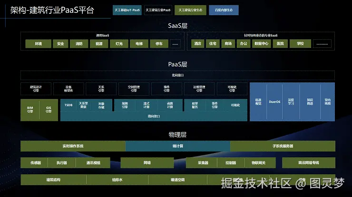Screen dimensions: 352x197
Task: Click the 给排水 block
Action: pyautogui.click(x=117, y=180)
